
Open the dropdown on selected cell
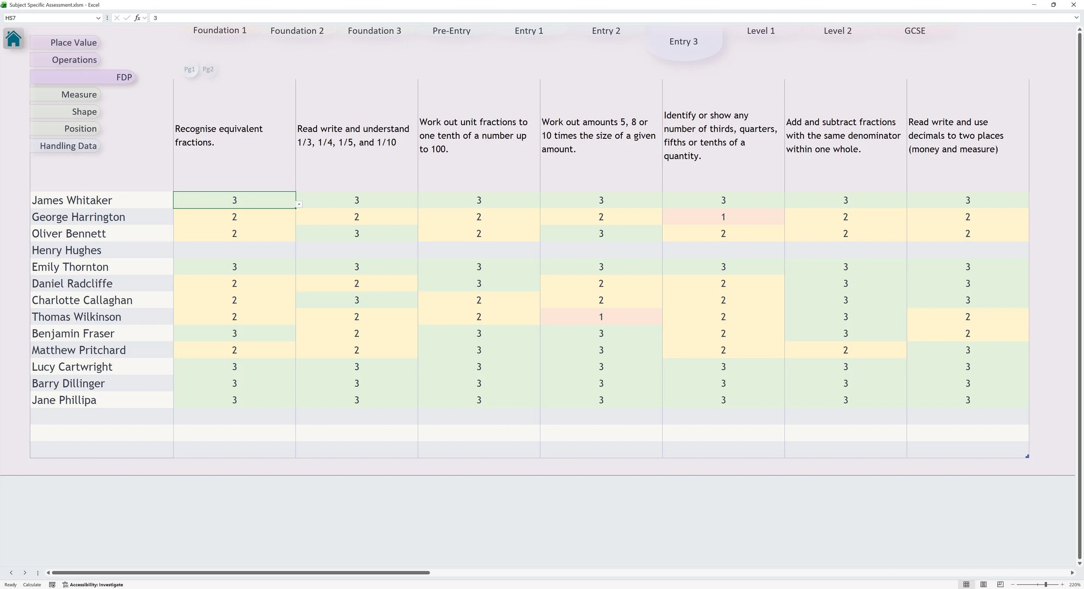pyautogui.click(x=299, y=204)
